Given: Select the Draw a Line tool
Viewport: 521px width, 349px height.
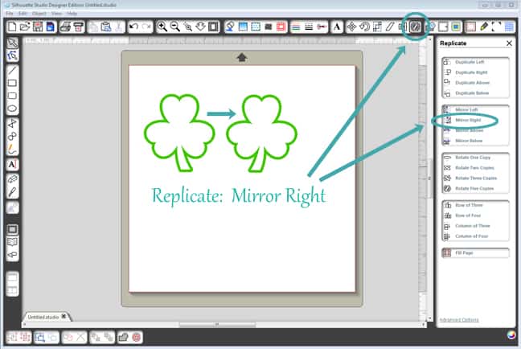Looking at the screenshot, I should (13, 69).
